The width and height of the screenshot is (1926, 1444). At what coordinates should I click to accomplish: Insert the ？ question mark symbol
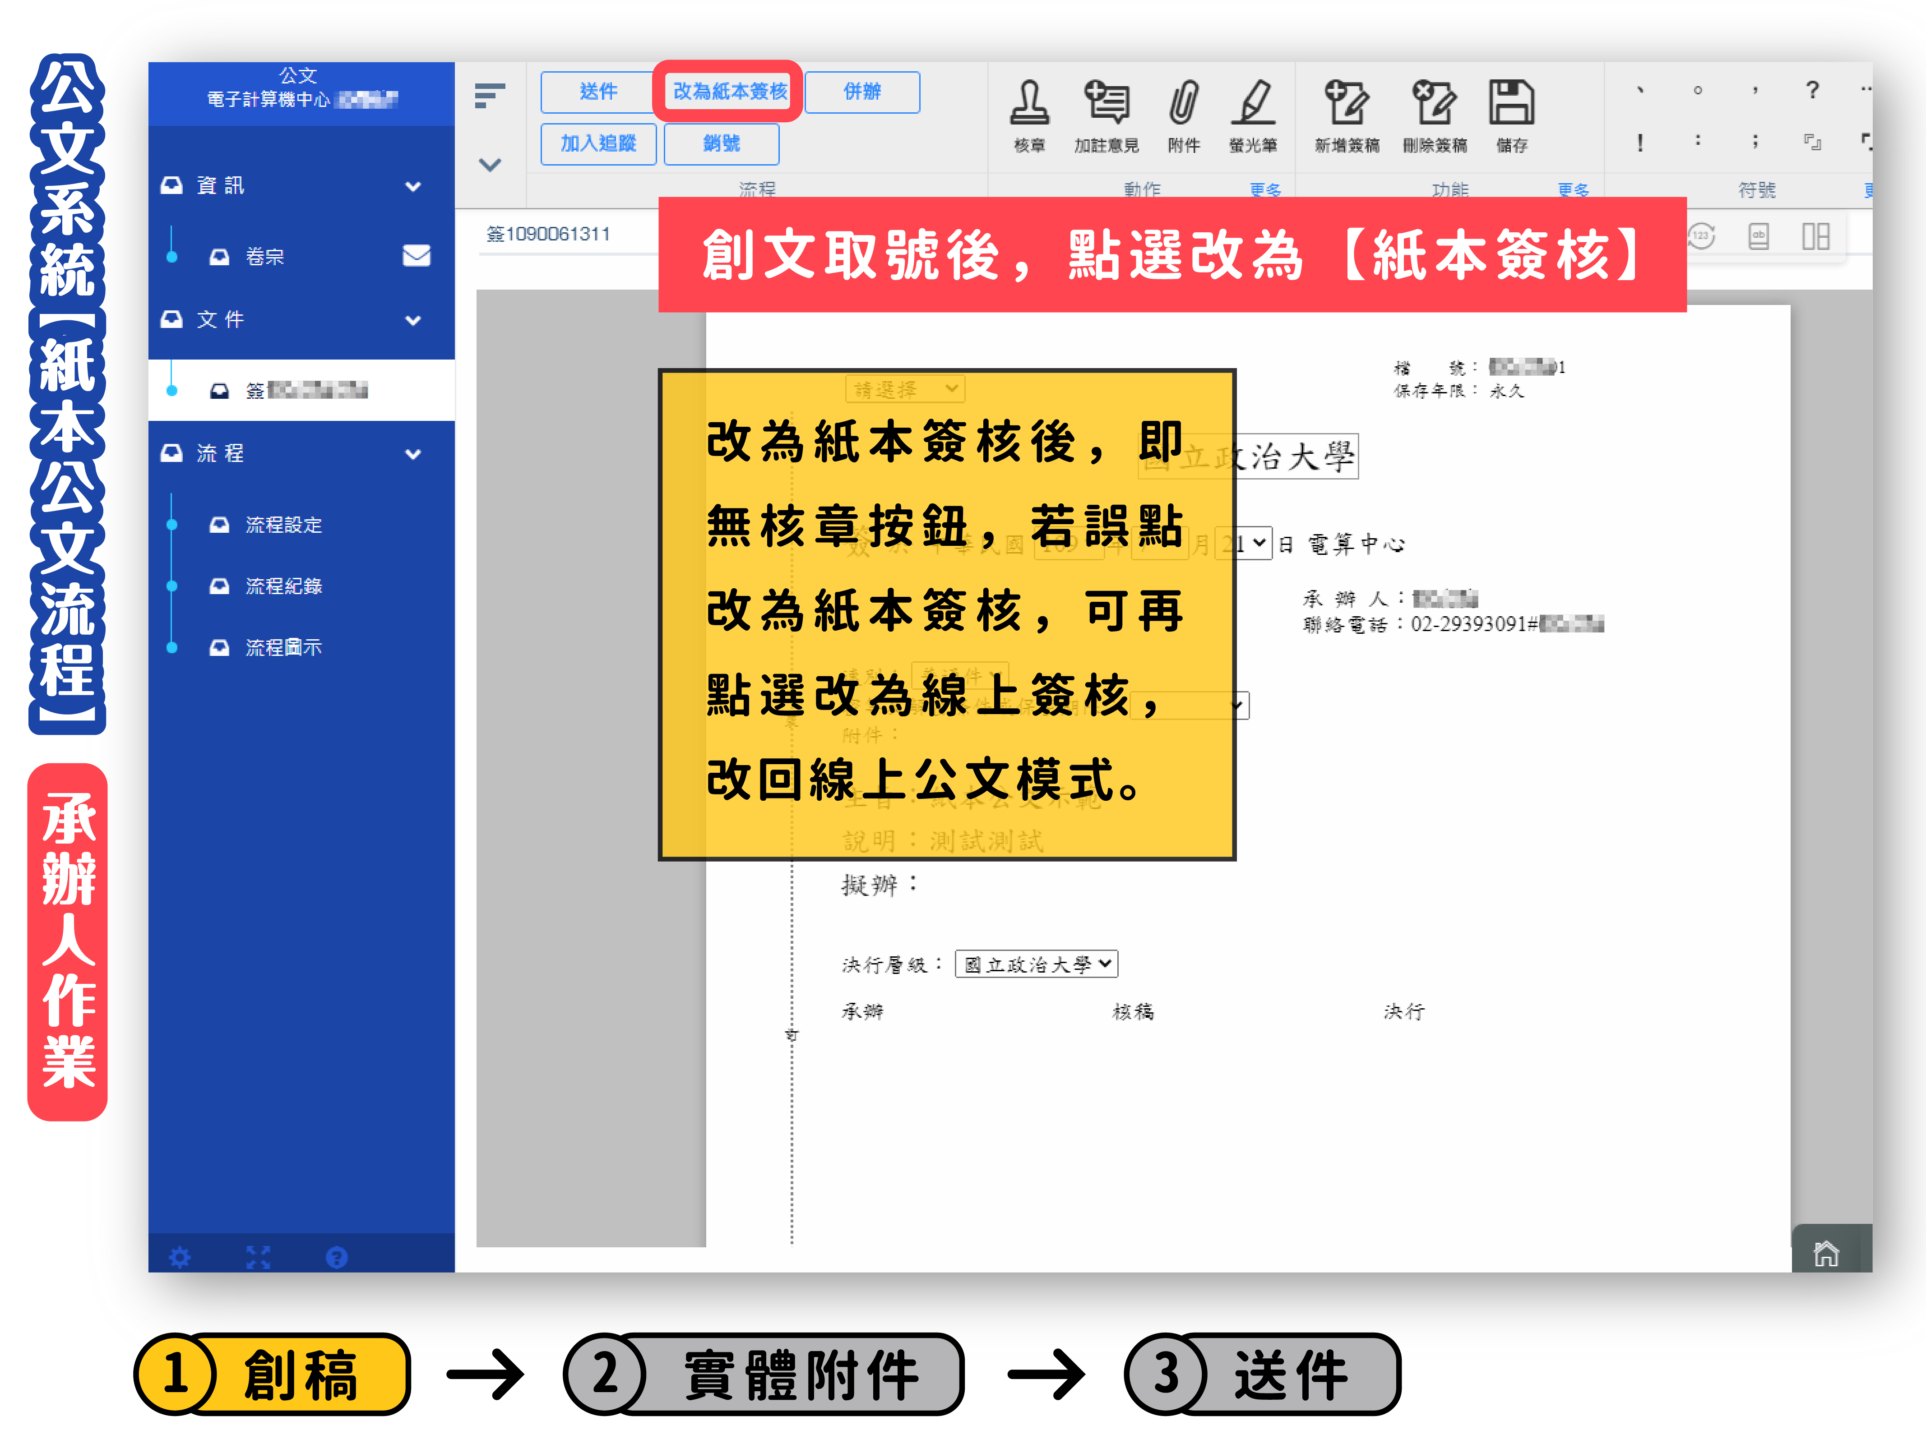tap(1813, 90)
